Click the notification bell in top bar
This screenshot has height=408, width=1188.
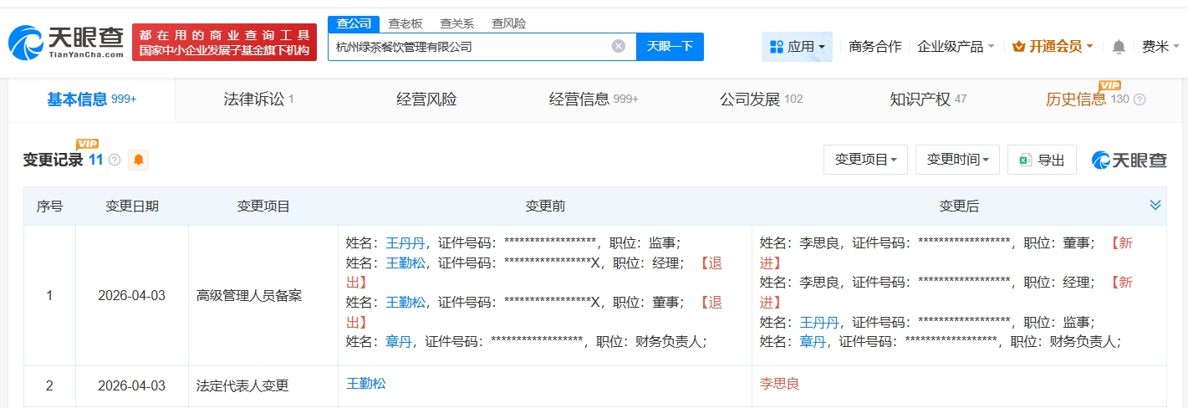[x=1119, y=47]
